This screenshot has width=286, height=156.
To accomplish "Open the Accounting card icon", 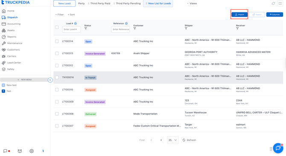I will coord(4,24).
